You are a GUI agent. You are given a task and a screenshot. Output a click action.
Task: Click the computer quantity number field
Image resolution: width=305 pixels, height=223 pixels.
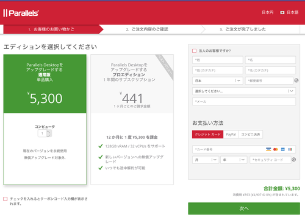tap(42, 133)
